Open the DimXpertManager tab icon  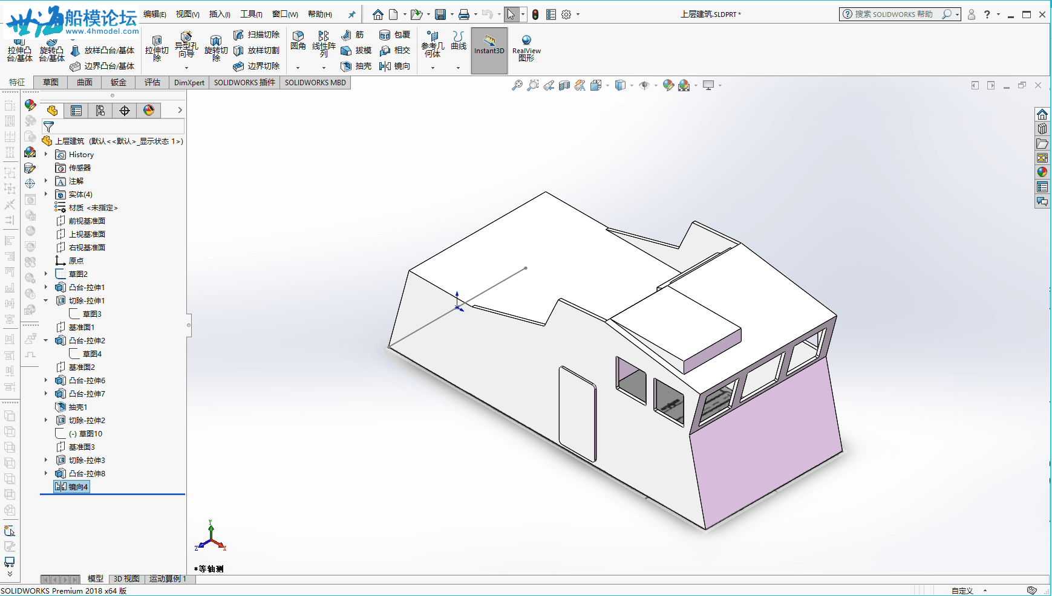125,111
